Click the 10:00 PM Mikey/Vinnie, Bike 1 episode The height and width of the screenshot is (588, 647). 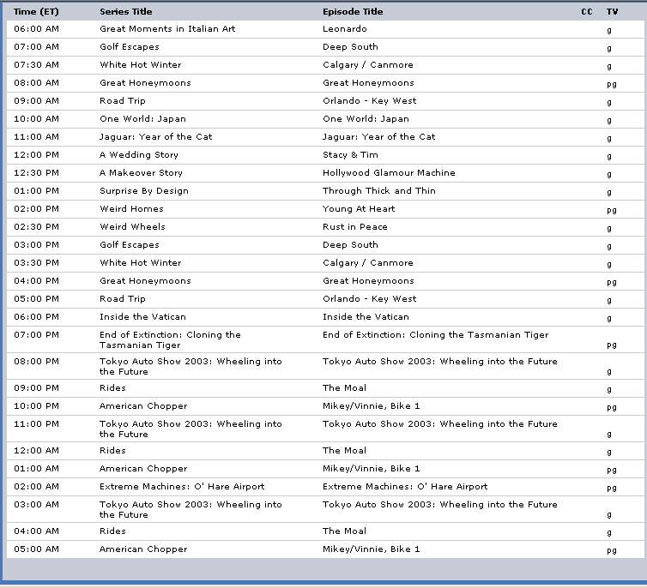[372, 406]
